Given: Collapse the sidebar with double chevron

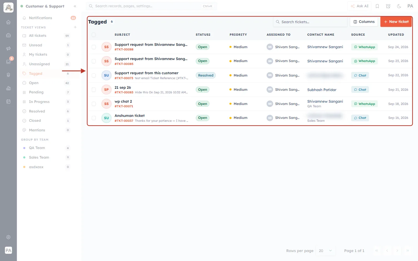Looking at the screenshot, I should [x=75, y=6].
